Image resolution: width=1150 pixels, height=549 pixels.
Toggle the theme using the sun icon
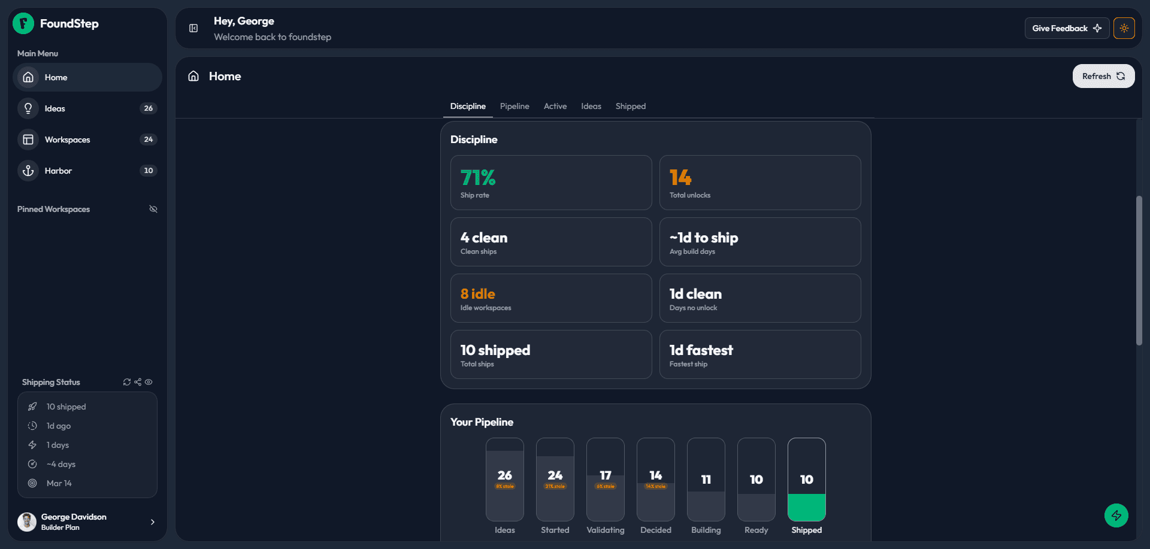[1124, 28]
